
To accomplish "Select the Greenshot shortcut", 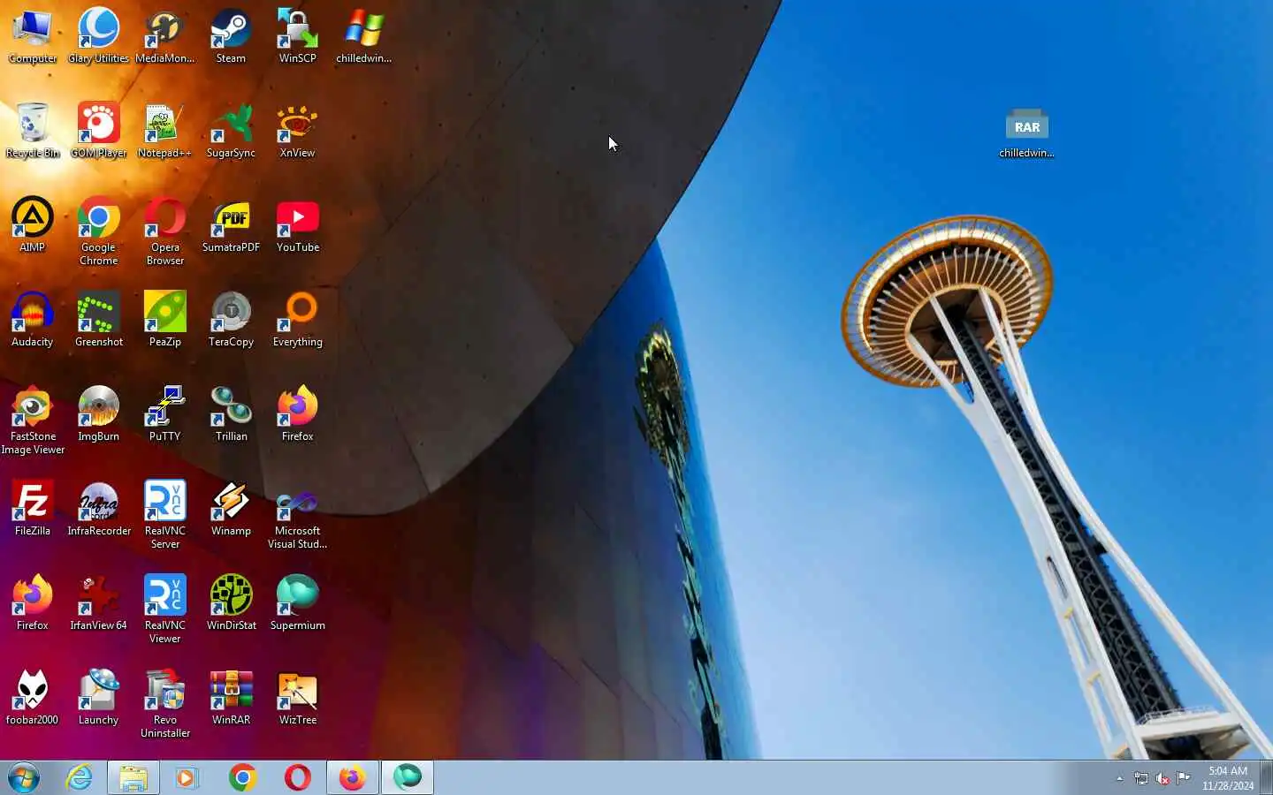I will point(99,319).
